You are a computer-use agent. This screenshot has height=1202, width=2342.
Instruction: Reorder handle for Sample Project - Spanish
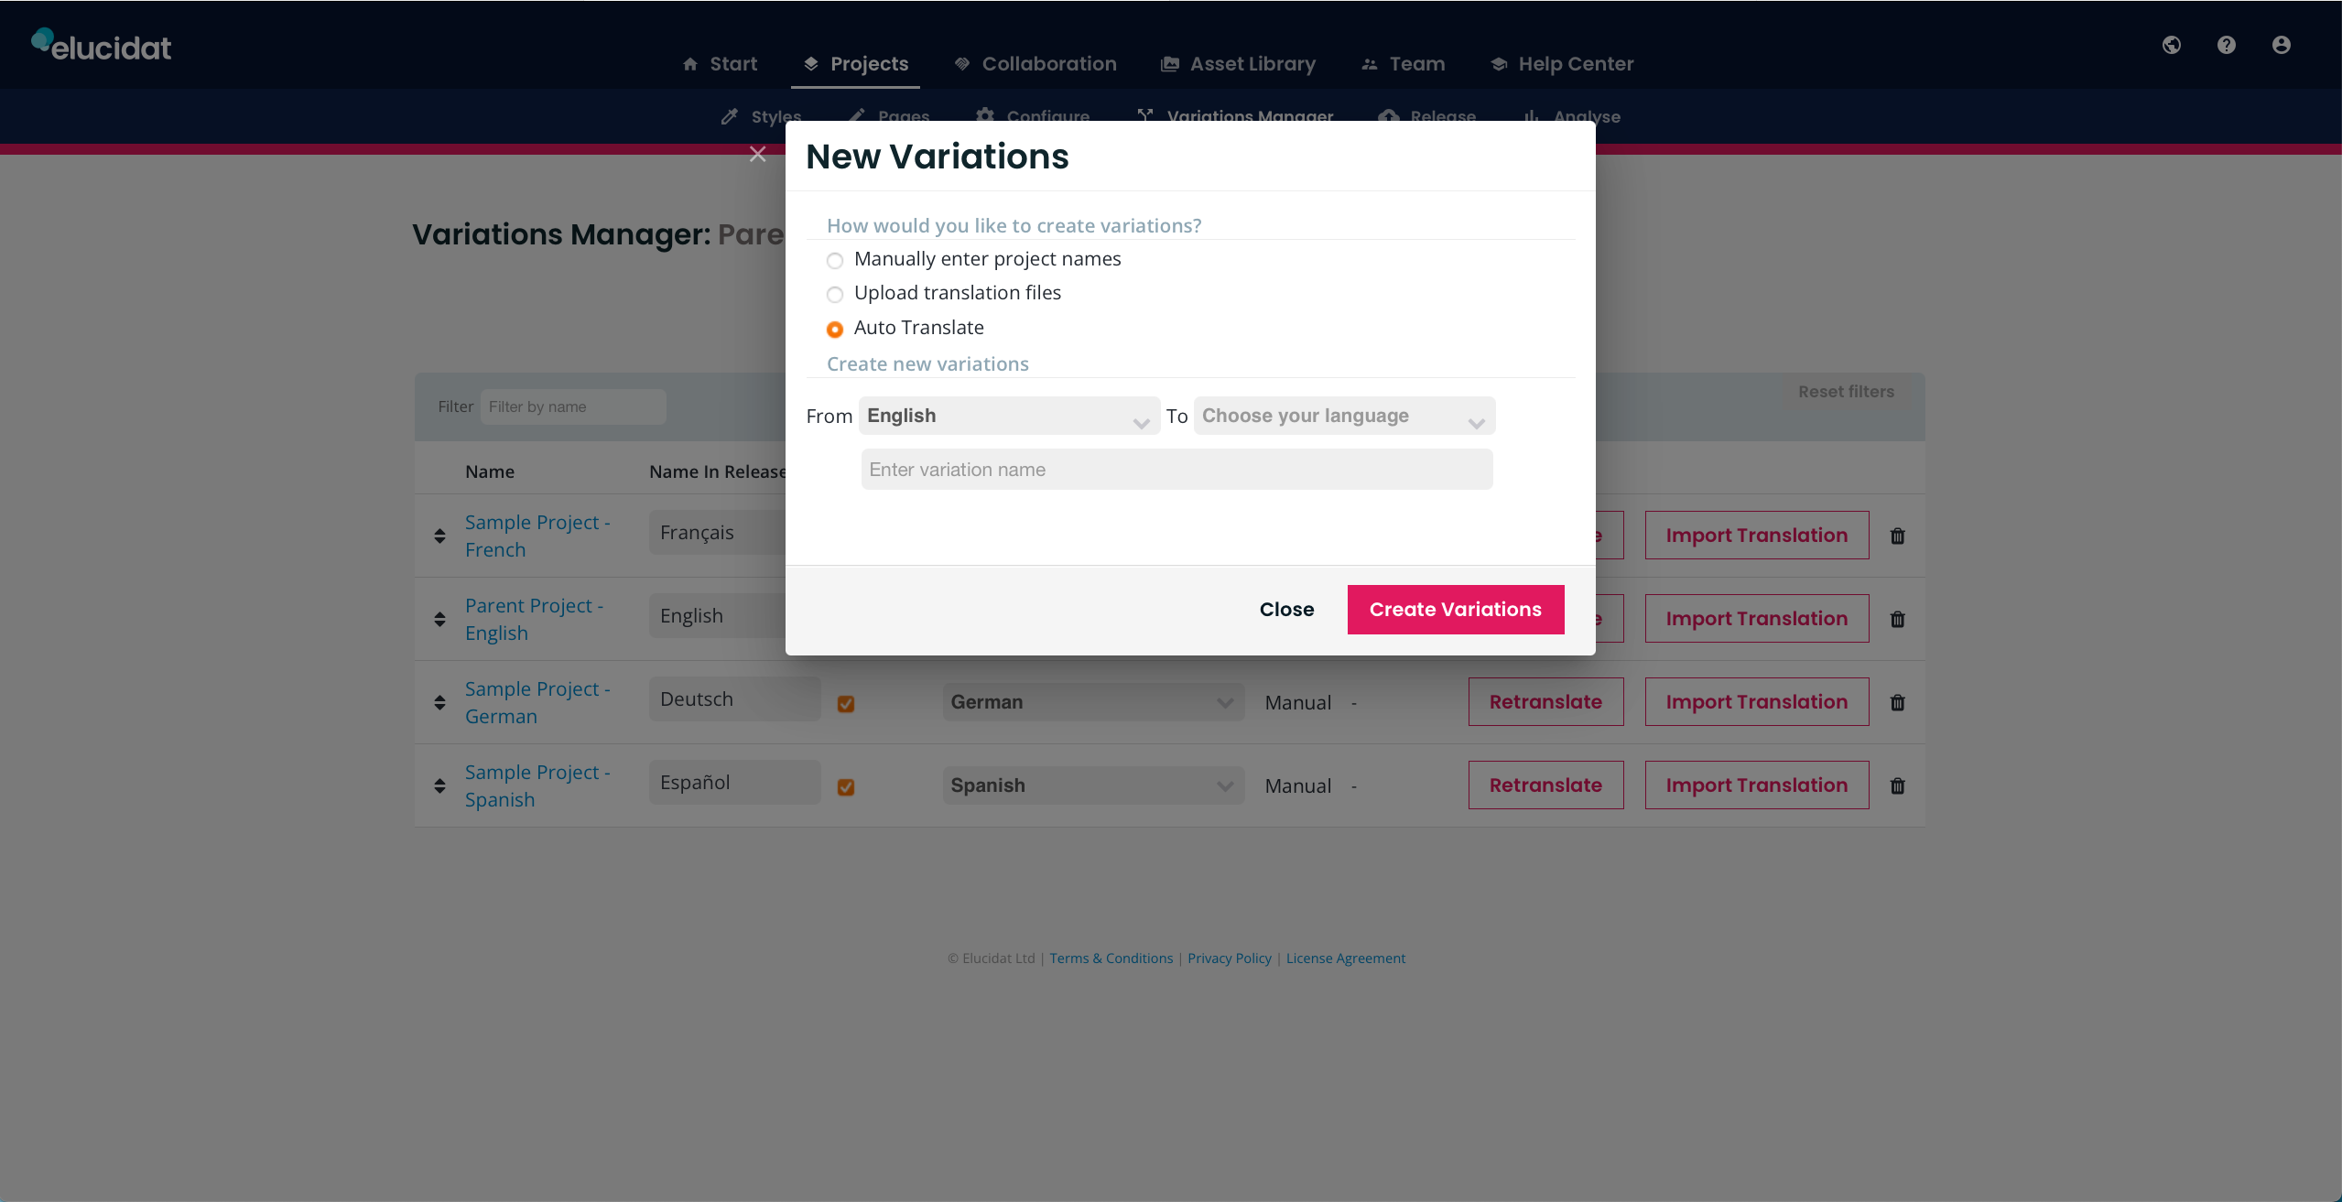tap(439, 785)
